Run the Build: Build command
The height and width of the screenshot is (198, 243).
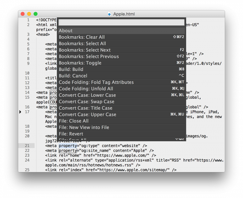click(x=121, y=69)
